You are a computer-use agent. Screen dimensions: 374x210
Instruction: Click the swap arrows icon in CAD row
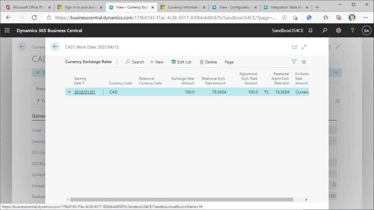click(266, 92)
